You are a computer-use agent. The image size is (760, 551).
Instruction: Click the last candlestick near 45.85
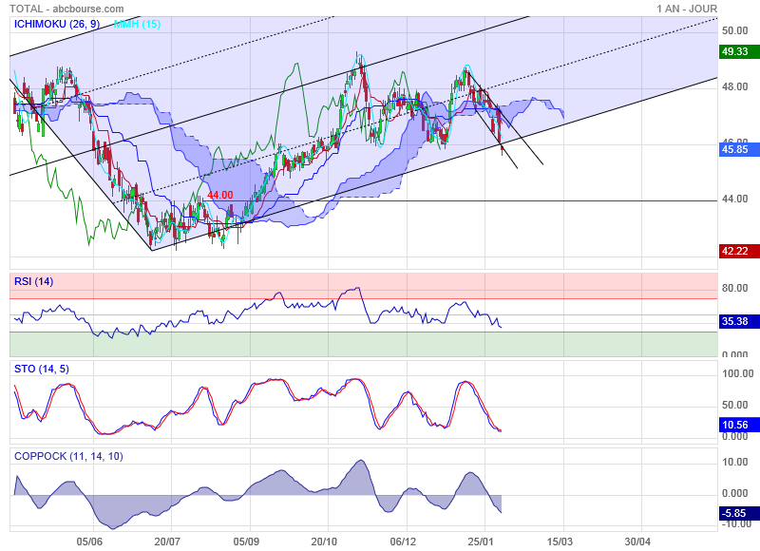502,149
